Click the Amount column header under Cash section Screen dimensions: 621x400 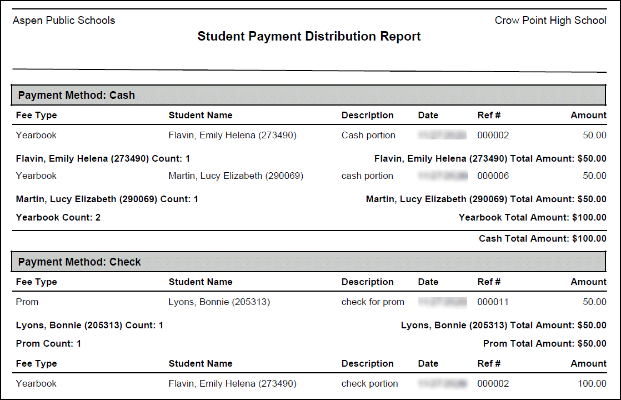coord(588,115)
